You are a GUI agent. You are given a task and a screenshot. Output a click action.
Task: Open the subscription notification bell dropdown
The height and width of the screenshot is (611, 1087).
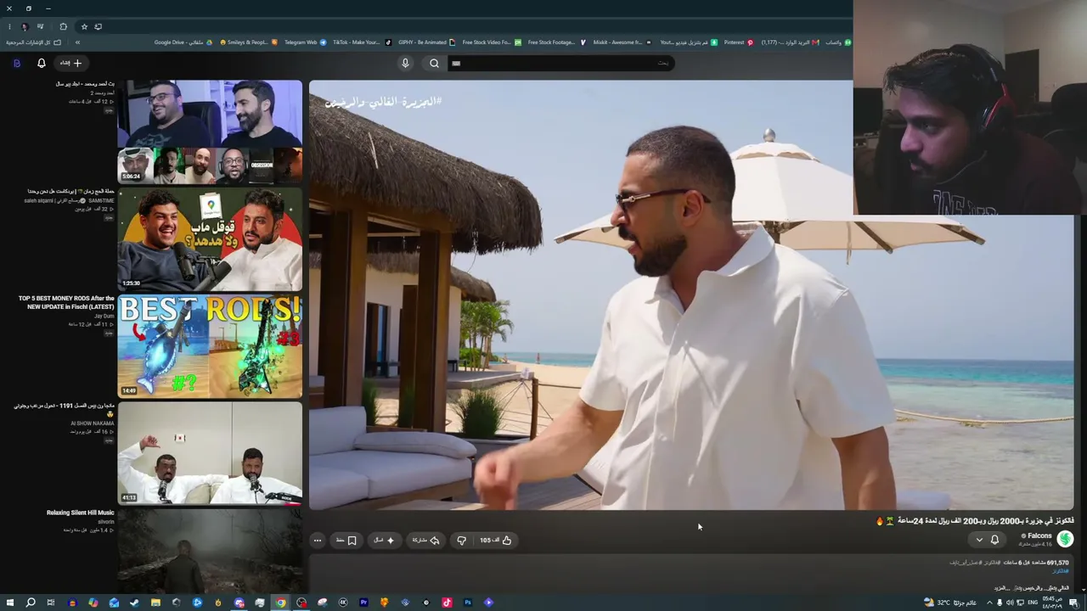coord(988,540)
